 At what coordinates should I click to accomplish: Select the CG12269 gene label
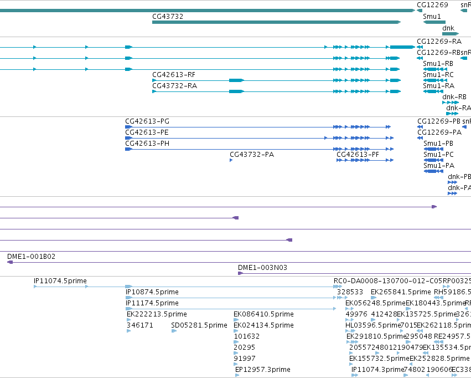(x=432, y=5)
